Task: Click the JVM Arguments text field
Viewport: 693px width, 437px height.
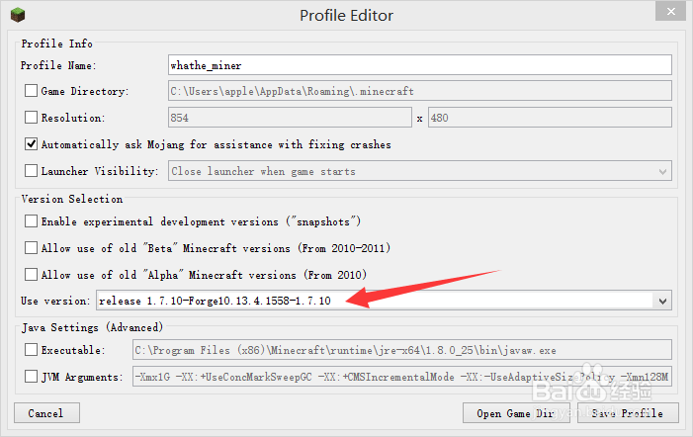Action: 402,377
